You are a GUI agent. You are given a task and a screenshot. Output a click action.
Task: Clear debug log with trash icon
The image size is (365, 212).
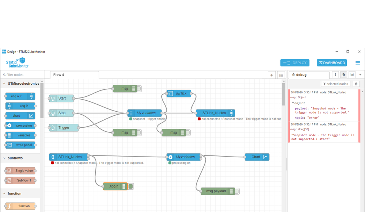coord(356,84)
